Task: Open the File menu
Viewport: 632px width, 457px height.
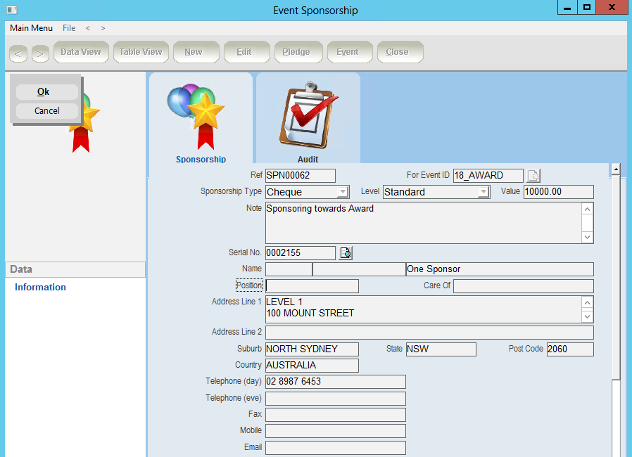Action: click(x=69, y=28)
